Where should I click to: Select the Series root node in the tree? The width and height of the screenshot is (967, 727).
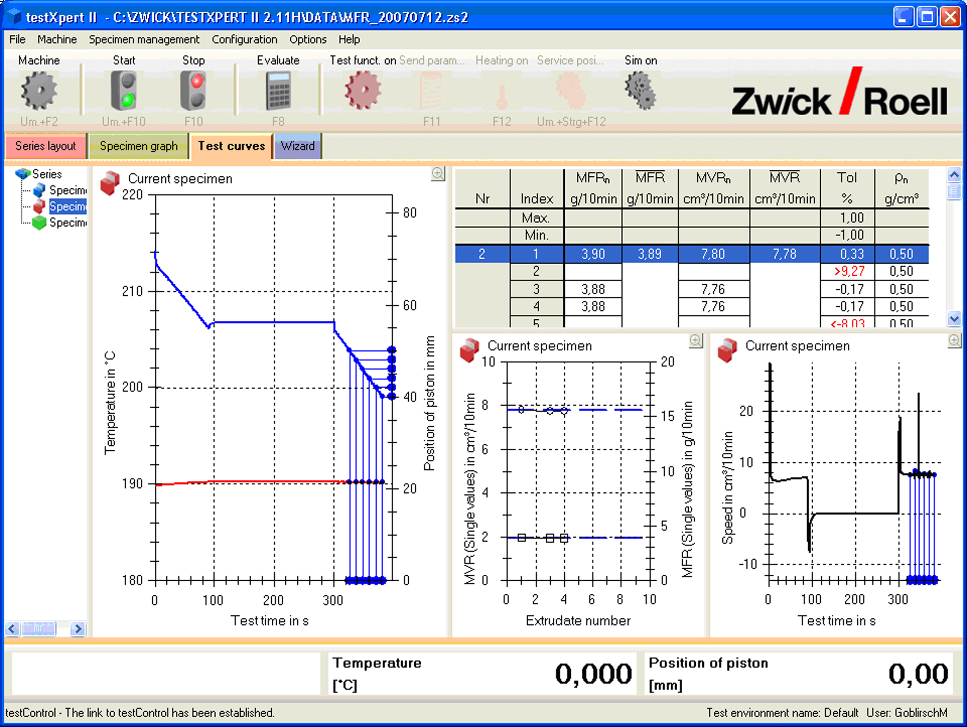pos(47,174)
